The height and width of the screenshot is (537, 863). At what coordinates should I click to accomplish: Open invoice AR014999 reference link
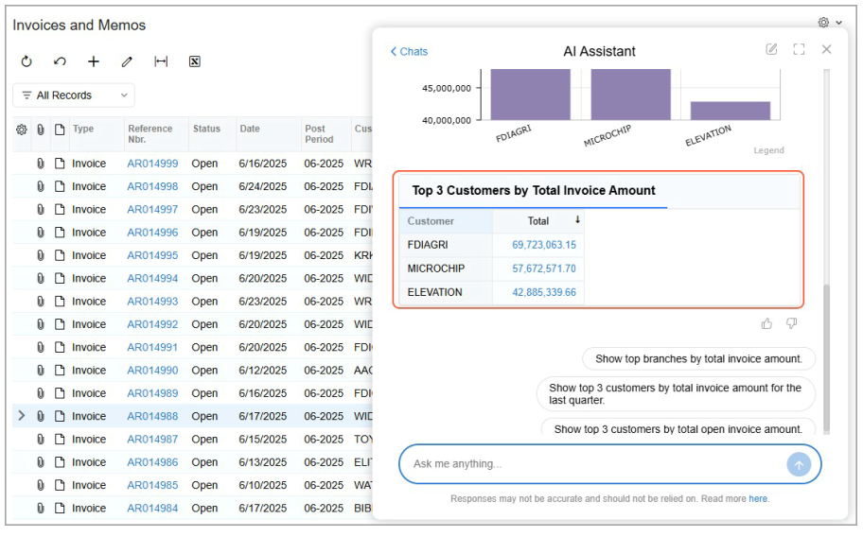[x=152, y=164]
